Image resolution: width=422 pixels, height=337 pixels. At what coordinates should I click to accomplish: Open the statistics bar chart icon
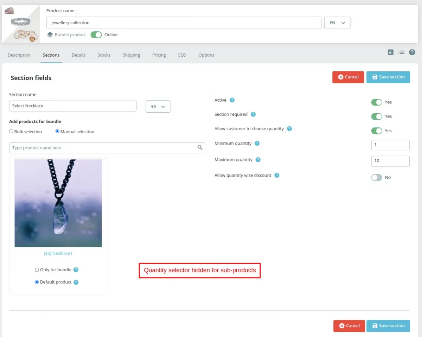pos(391,52)
